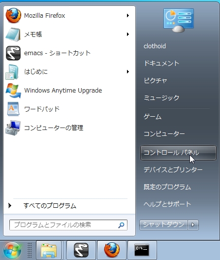Click the はじめに Getting Started icon

[x=12, y=72]
